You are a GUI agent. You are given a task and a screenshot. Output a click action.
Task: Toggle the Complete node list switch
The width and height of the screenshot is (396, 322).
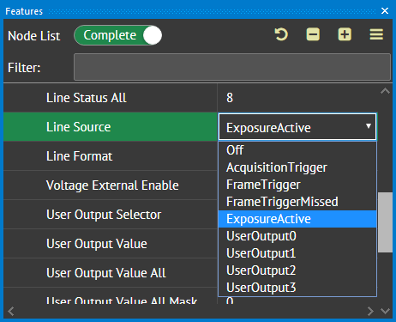pos(118,35)
